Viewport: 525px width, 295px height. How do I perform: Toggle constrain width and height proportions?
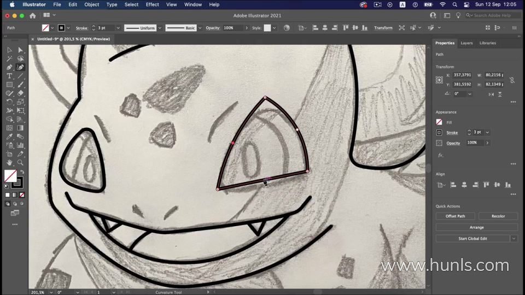pyautogui.click(x=512, y=80)
